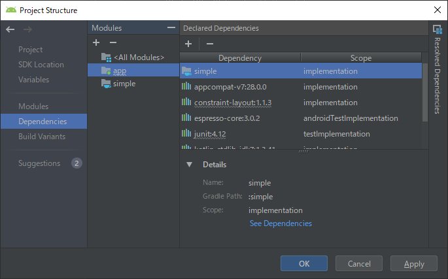Select the All Modules entry

(x=138, y=57)
